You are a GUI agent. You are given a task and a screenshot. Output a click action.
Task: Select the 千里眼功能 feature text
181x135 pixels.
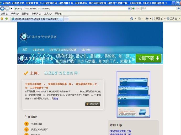coord(36,124)
